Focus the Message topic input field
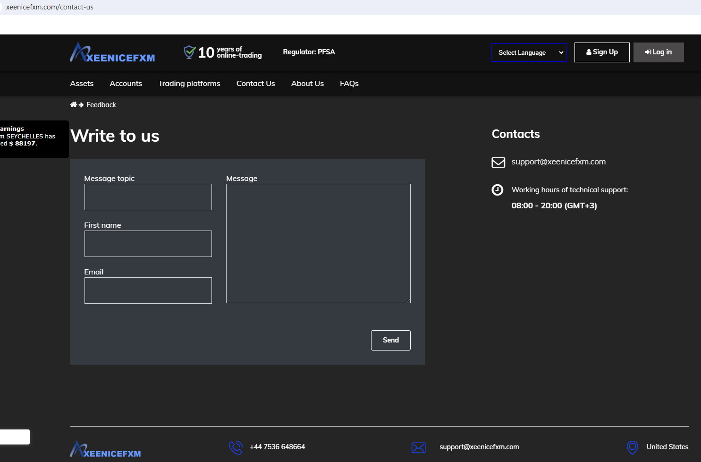Viewport: 701px width, 462px height. [148, 197]
